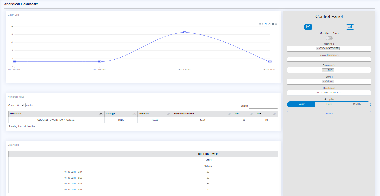Sort table by Variance column
Screen dimensions: 380x196
click(155, 114)
